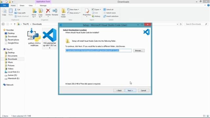Switch to details view in status bar
The image size is (210, 118).
click(x=204, y=116)
